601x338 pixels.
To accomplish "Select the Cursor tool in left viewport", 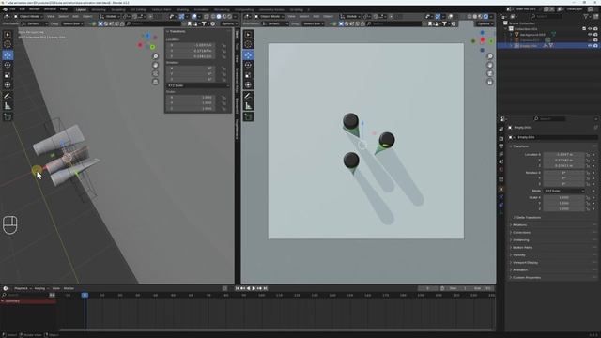I will (8, 44).
